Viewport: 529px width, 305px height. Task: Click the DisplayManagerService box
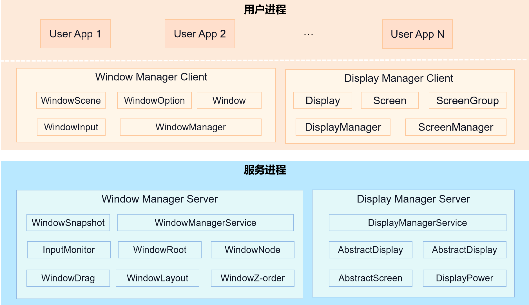pos(417,223)
